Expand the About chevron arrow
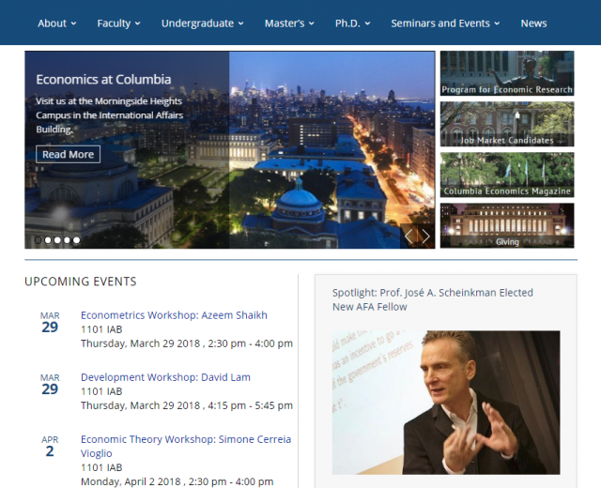This screenshot has height=488, width=601. (73, 23)
